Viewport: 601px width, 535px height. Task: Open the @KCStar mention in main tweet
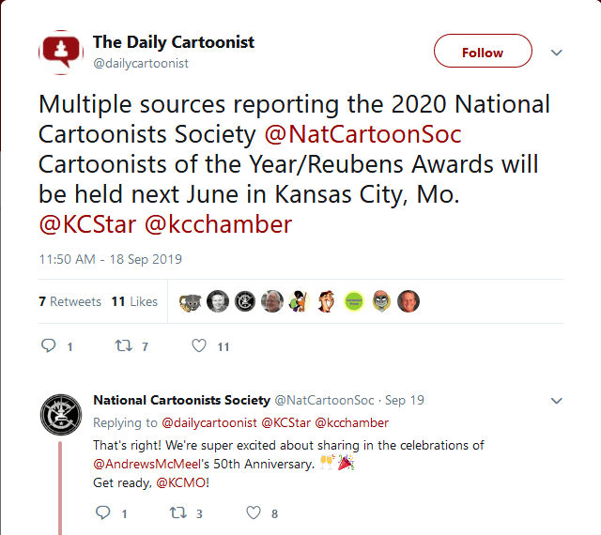87,224
